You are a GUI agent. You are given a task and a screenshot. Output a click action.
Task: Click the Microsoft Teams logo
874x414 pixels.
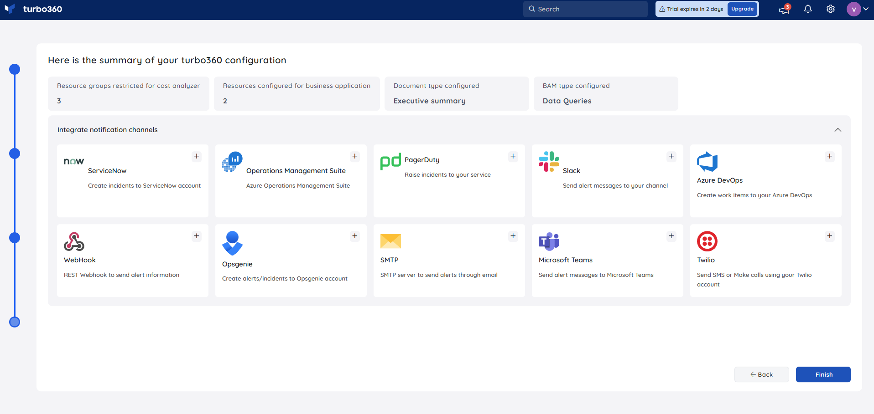(549, 241)
